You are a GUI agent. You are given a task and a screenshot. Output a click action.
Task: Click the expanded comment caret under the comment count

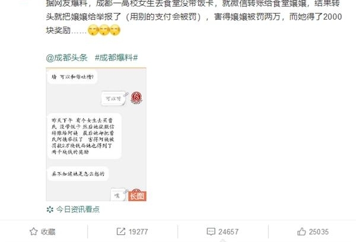[x=223, y=240]
